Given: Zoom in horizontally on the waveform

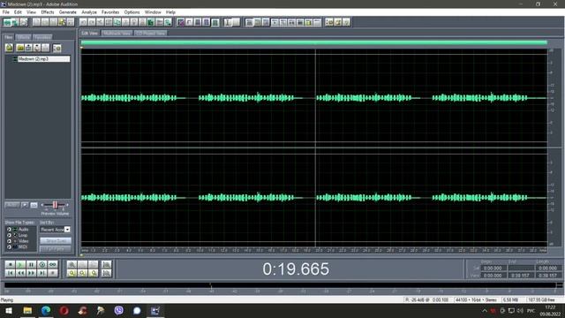Looking at the screenshot, I should click(72, 265).
